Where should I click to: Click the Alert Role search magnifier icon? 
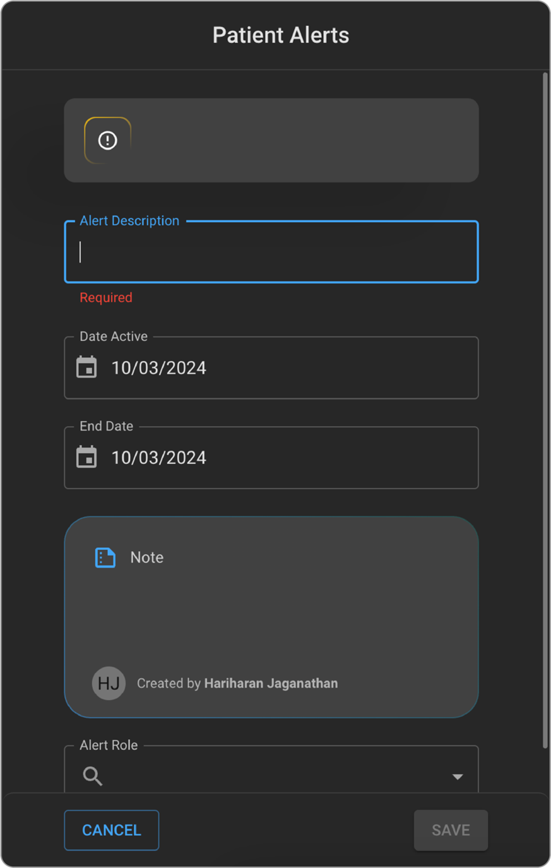pyautogui.click(x=93, y=776)
